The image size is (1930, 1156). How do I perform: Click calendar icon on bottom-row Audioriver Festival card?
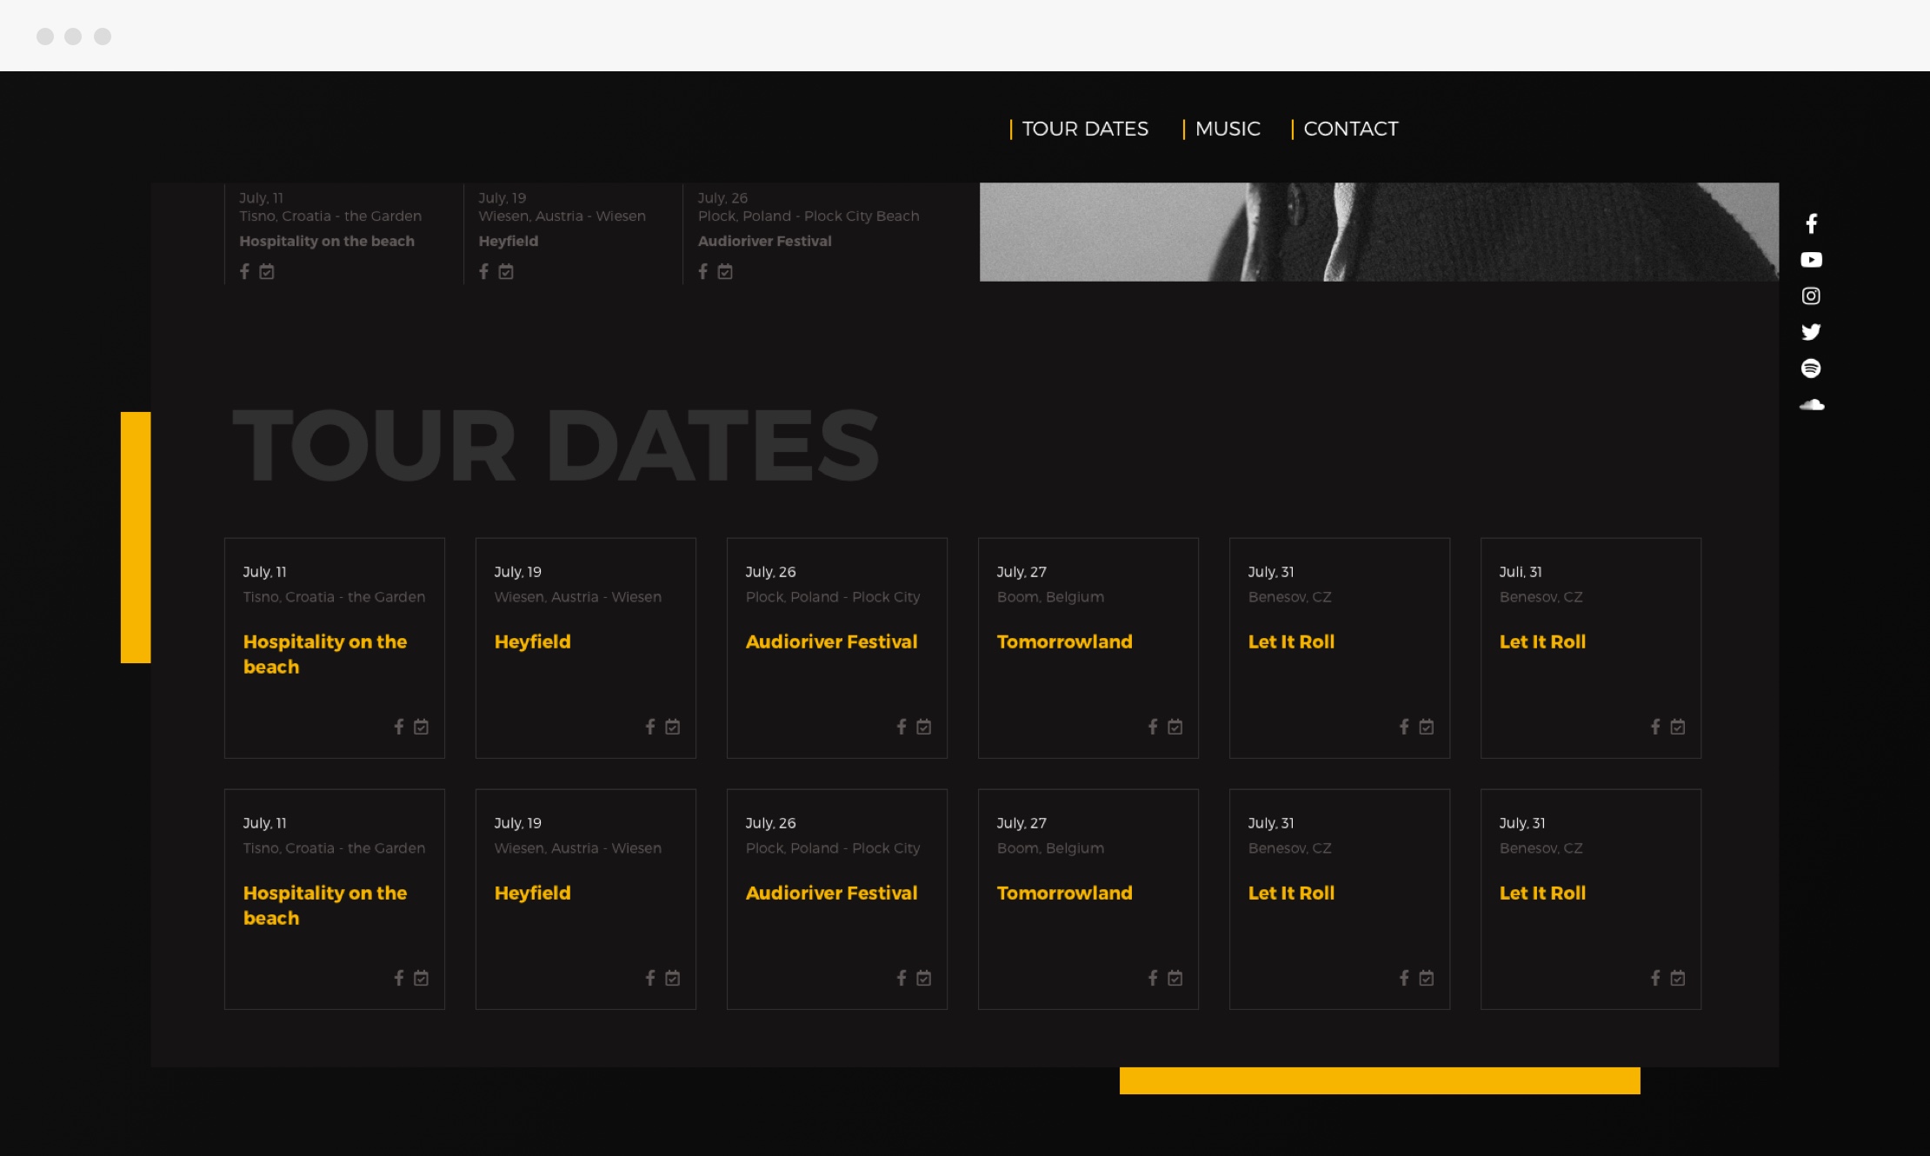point(923,978)
